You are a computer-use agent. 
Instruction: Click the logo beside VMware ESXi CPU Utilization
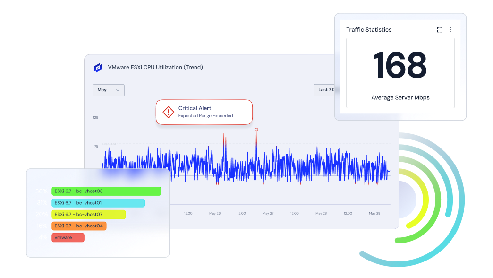pos(98,68)
